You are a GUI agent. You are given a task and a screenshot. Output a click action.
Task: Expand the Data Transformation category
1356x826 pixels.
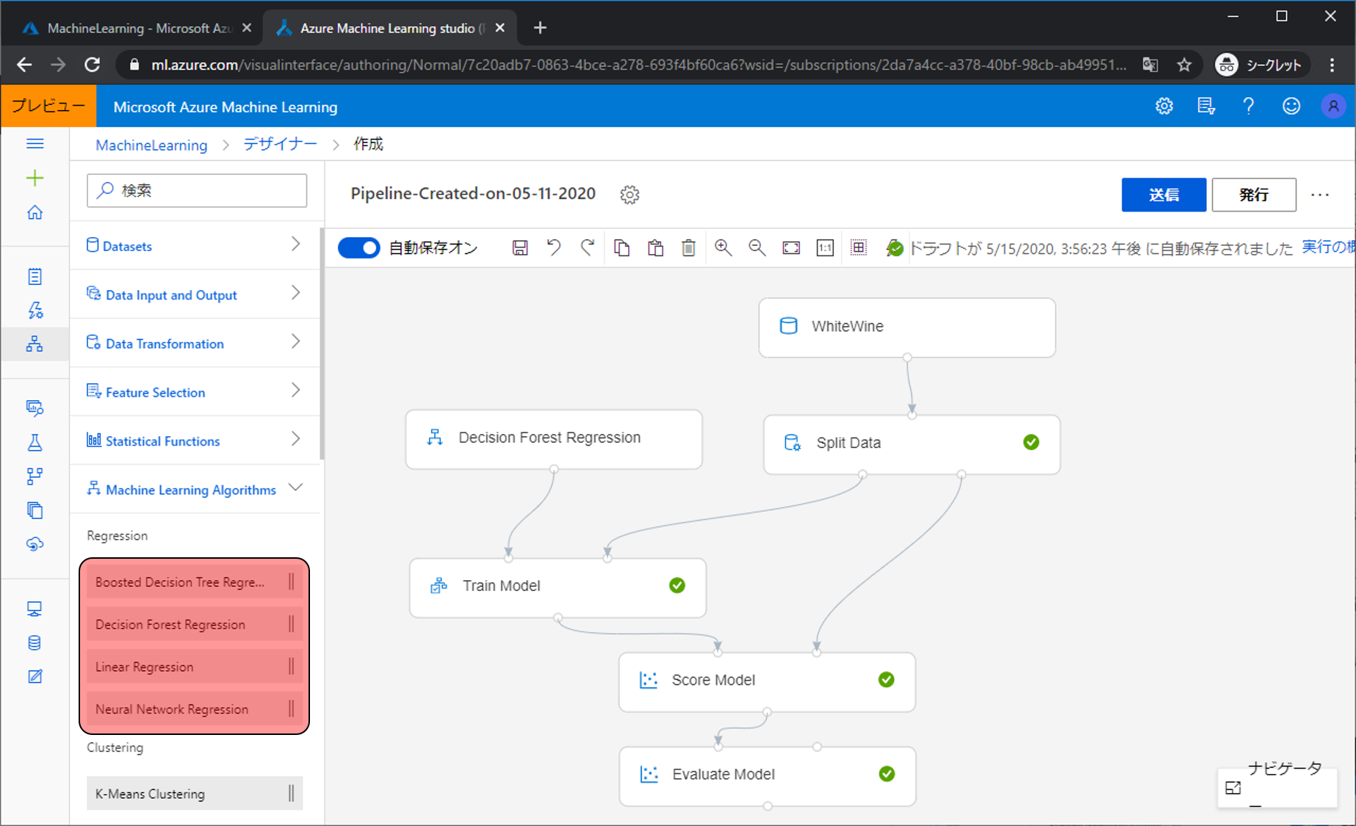[x=195, y=343]
